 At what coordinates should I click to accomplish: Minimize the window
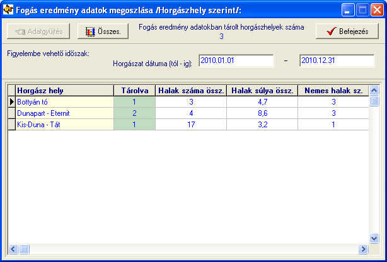point(348,10)
